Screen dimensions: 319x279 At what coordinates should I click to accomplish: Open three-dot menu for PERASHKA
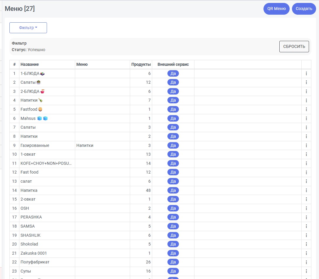[306, 217]
